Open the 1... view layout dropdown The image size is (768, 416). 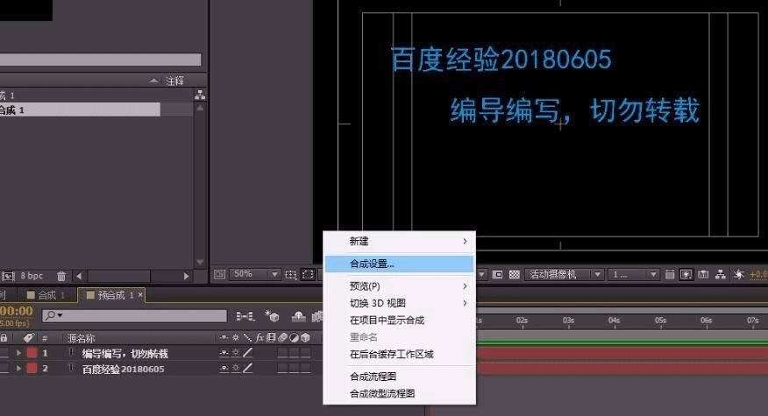pos(633,275)
